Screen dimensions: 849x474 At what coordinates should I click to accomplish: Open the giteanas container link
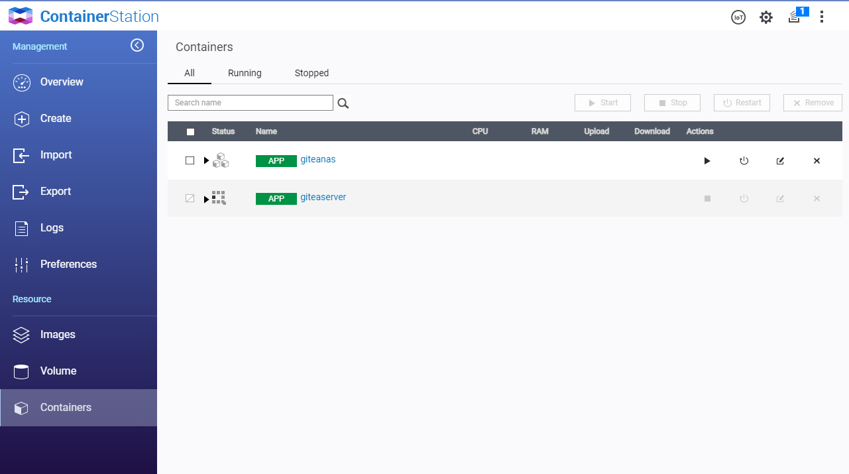point(318,159)
